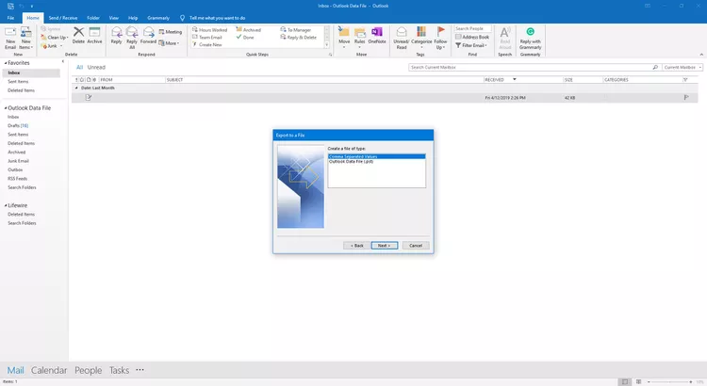Click the Rules icon
Screen dimensions: 707x386
click(360, 32)
